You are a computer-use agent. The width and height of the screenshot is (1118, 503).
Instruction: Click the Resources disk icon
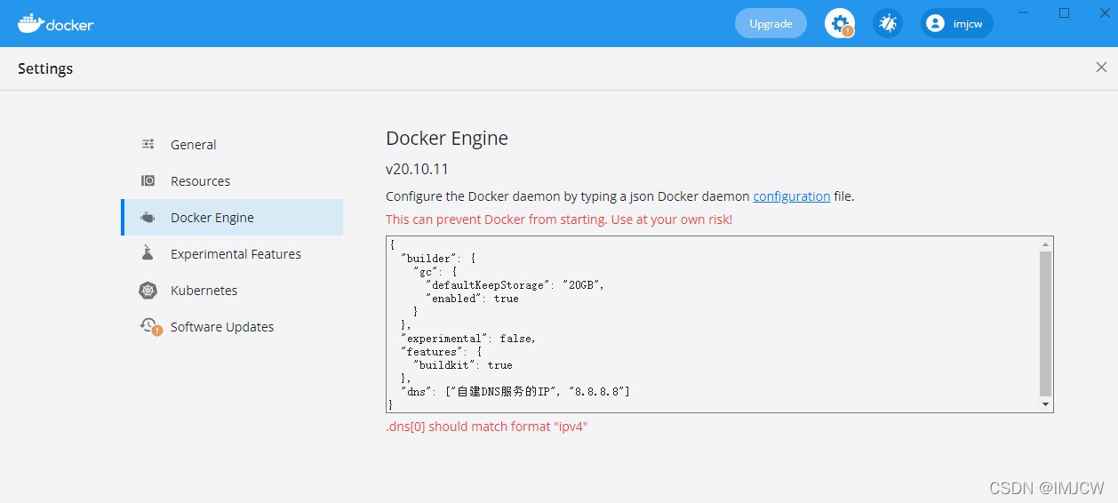pos(148,181)
